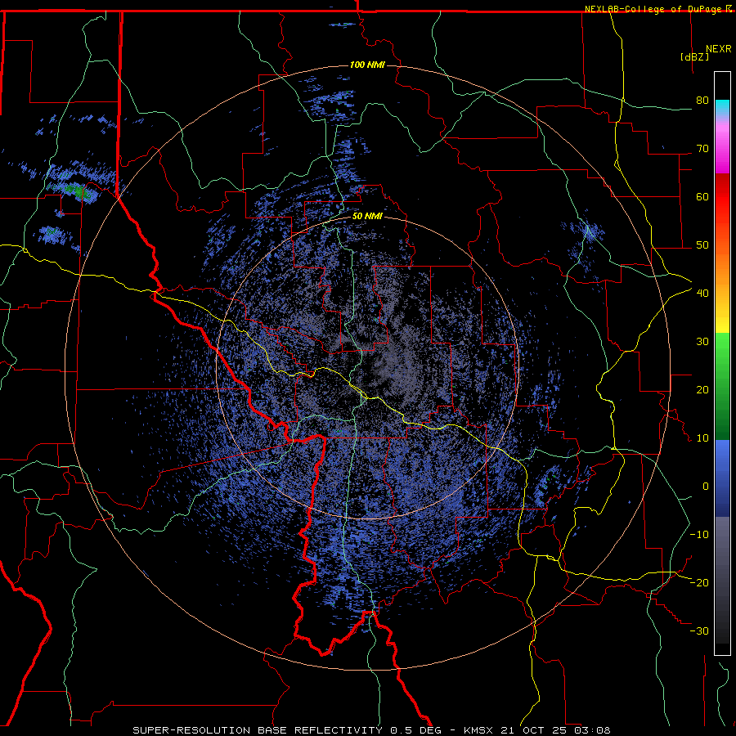Click the positive 10 value on the dBZ scale

pyautogui.click(x=702, y=438)
